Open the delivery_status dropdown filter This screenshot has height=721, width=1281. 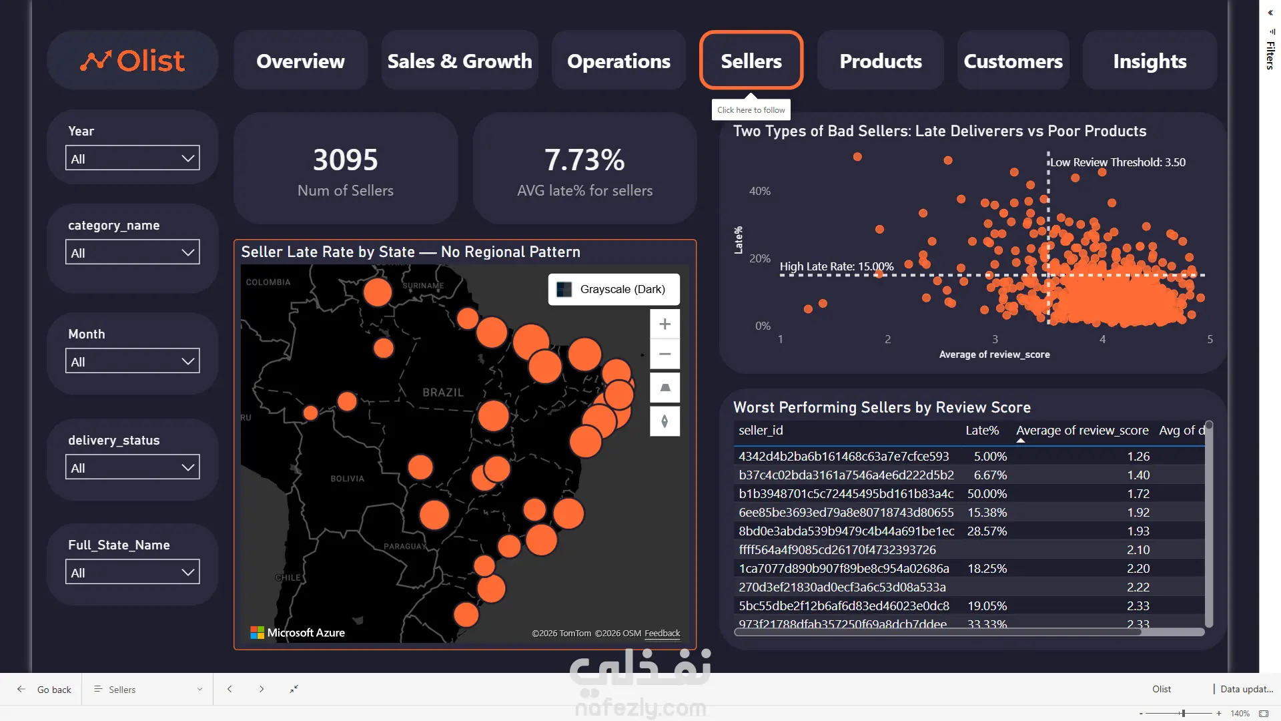[132, 467]
